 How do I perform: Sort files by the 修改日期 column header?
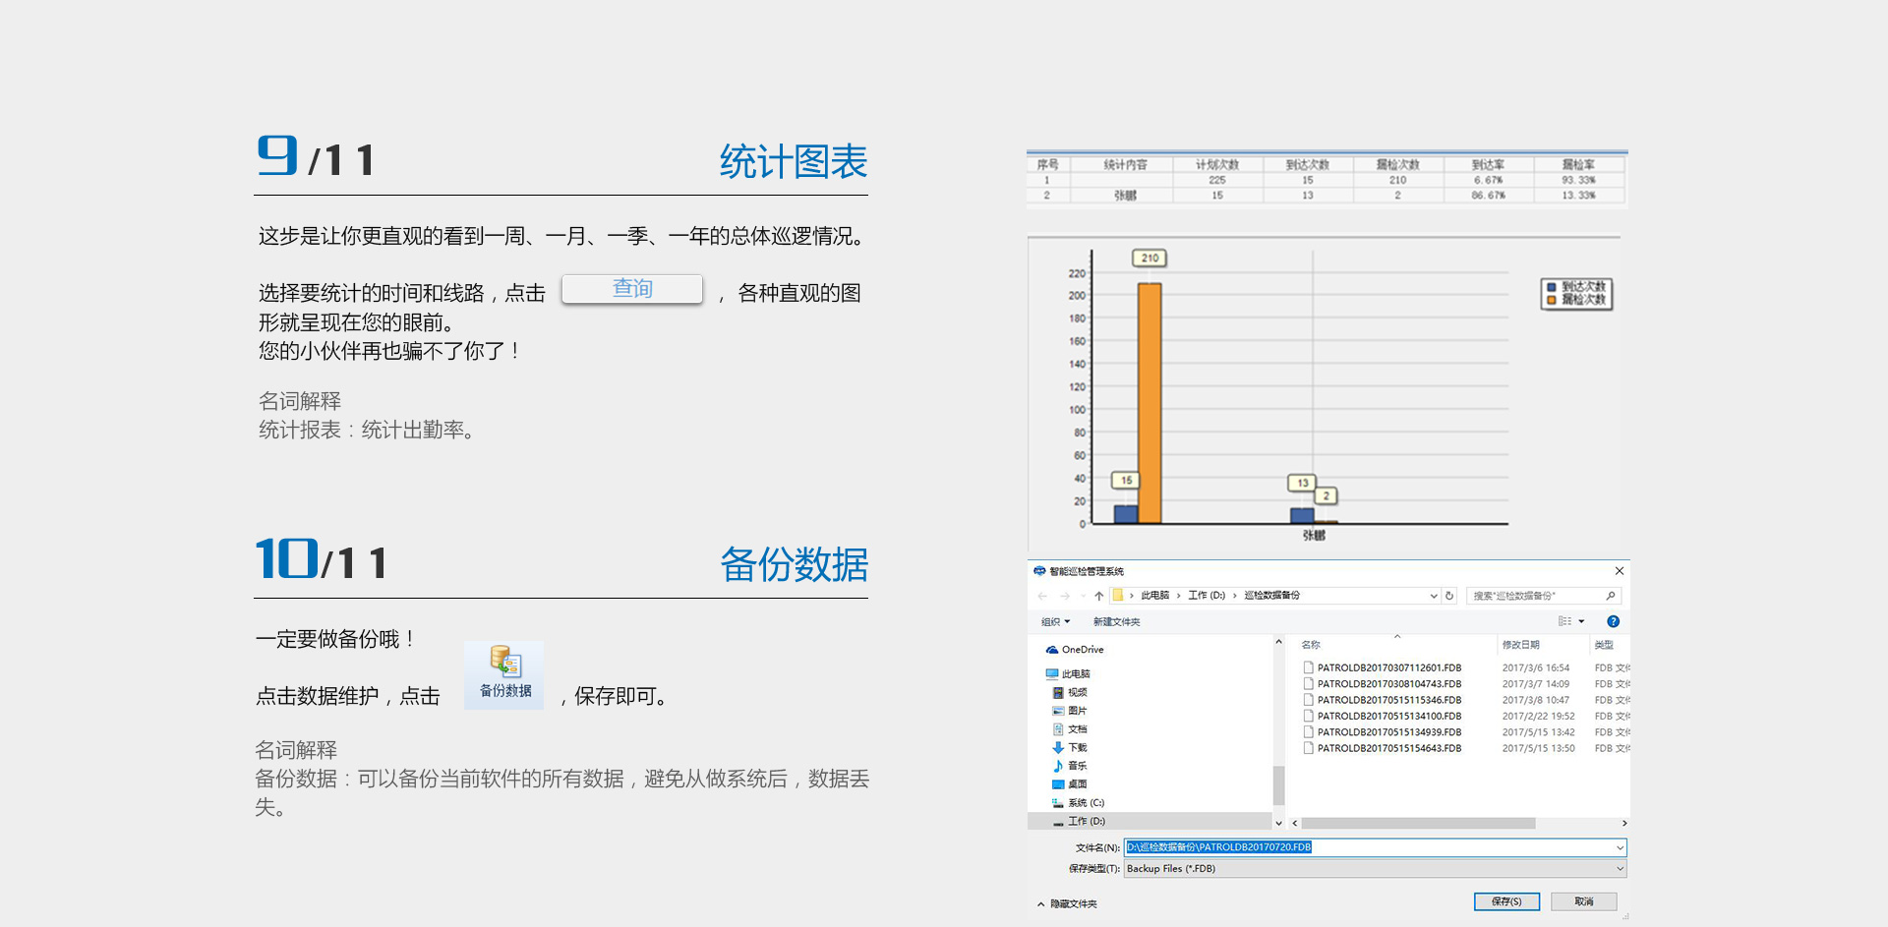(1520, 645)
